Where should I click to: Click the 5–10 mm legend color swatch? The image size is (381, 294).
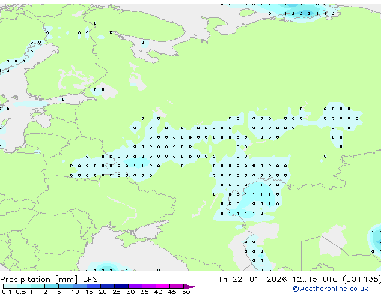66,286
